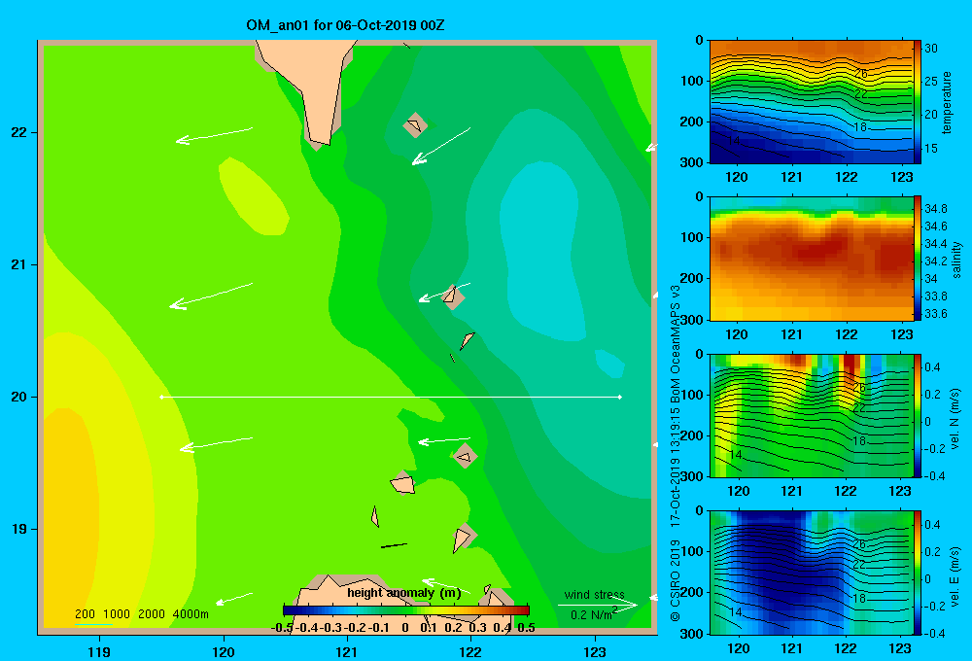Click the 33.6 tick on salinity color bar
This screenshot has height=661, width=972.
[x=935, y=314]
